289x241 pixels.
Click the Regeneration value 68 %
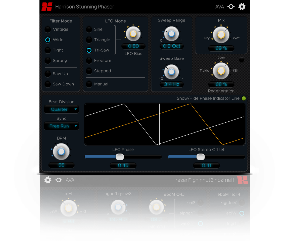coord(221,84)
